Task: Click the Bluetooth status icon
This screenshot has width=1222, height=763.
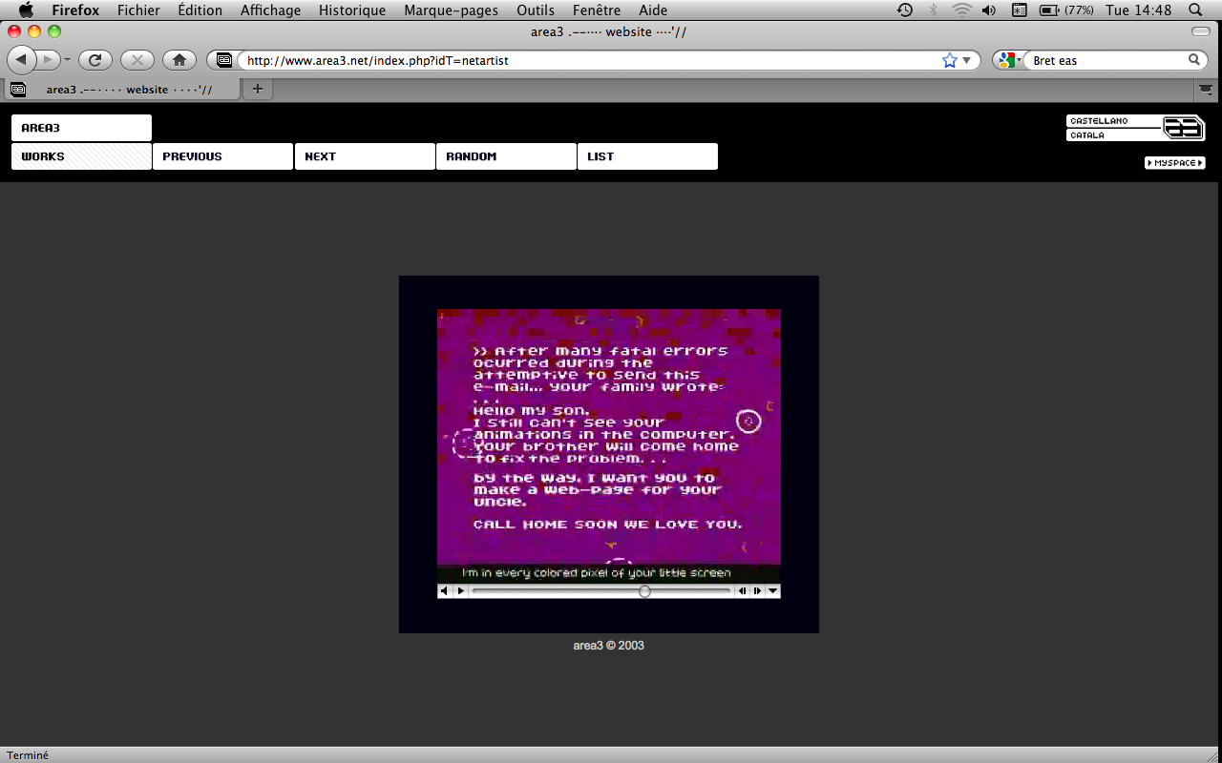Action: point(933,10)
